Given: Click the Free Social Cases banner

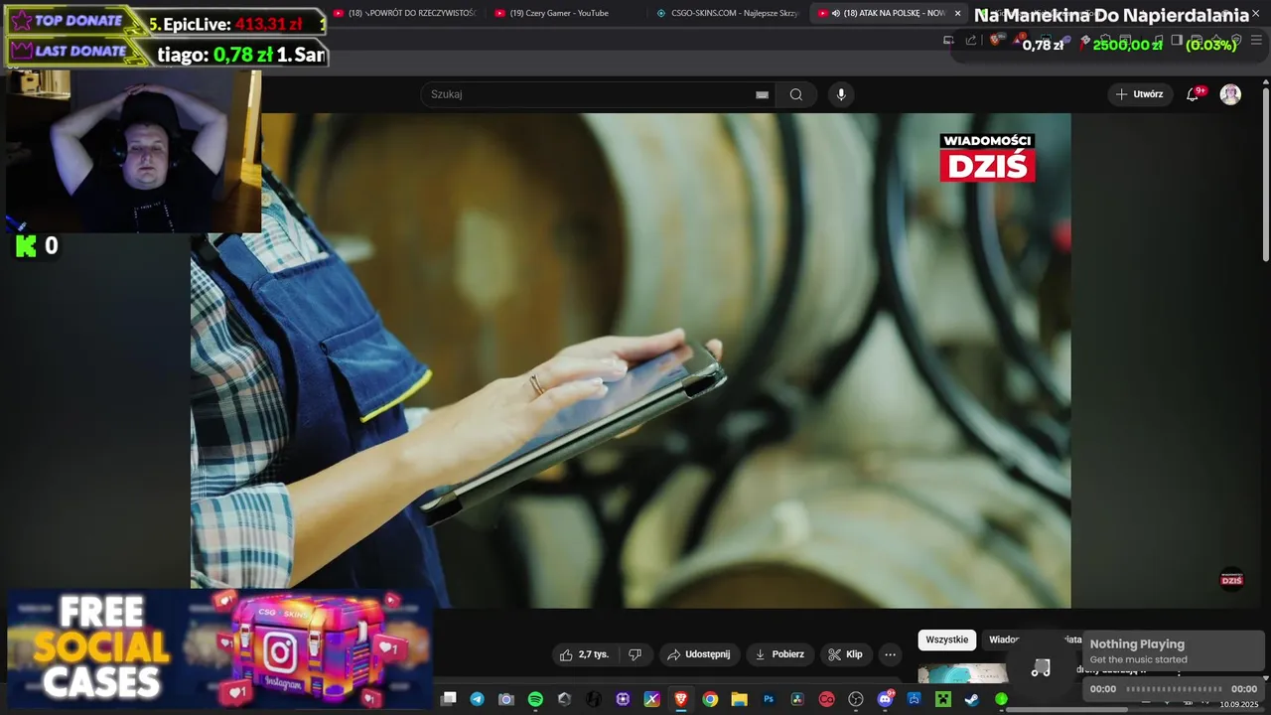Looking at the screenshot, I should point(220,649).
